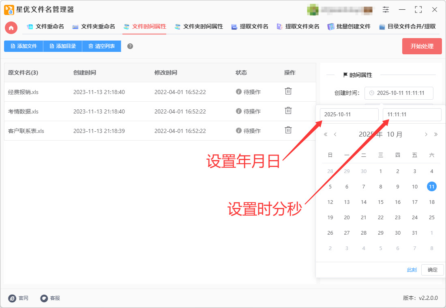The width and height of the screenshot is (446, 308).
Task: Remove 考情数据.xls using its trash icon
Action: click(x=288, y=111)
